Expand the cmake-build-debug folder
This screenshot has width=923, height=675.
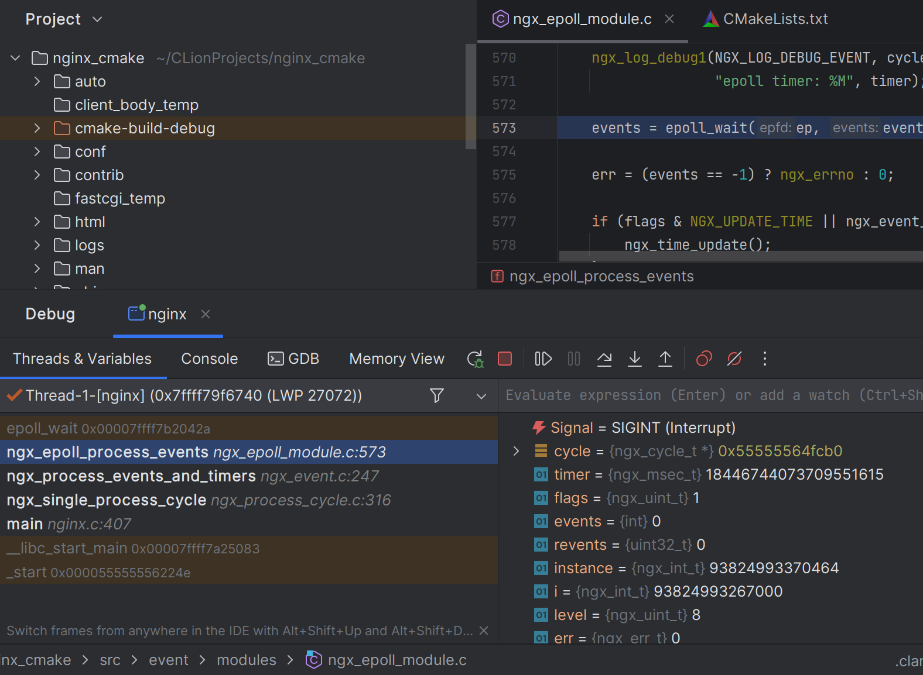pos(37,128)
